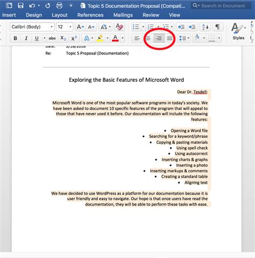Toggle Strikethrough abc button

tap(52, 38)
